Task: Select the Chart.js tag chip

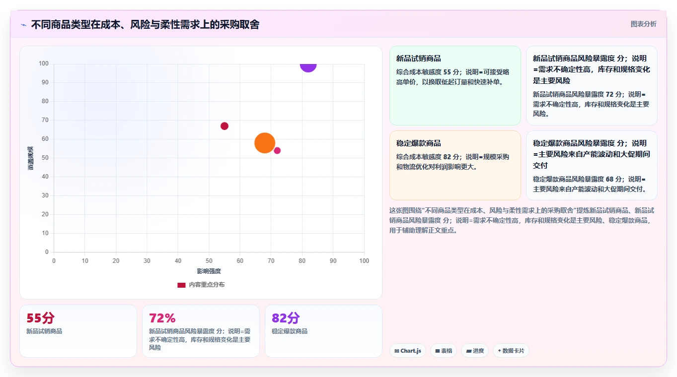Action: click(x=407, y=351)
